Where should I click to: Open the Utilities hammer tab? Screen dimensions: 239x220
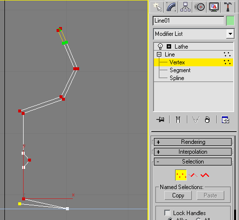click(x=228, y=7)
